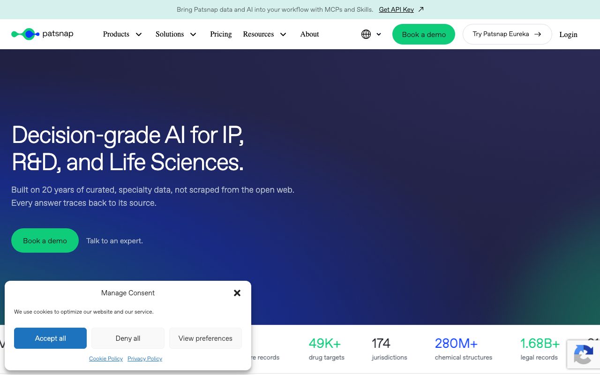
Task: Click Try Patsnap Eureka button
Action: coord(507,34)
